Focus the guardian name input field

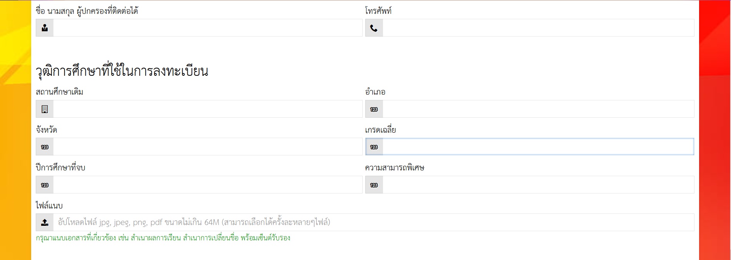click(208, 28)
